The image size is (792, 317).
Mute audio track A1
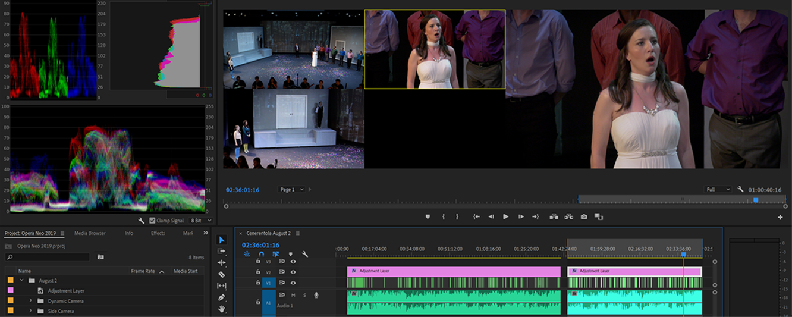[293, 295]
